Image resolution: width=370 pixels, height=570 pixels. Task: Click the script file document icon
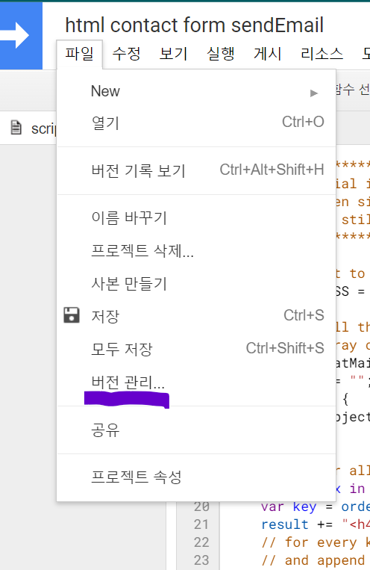click(x=16, y=128)
